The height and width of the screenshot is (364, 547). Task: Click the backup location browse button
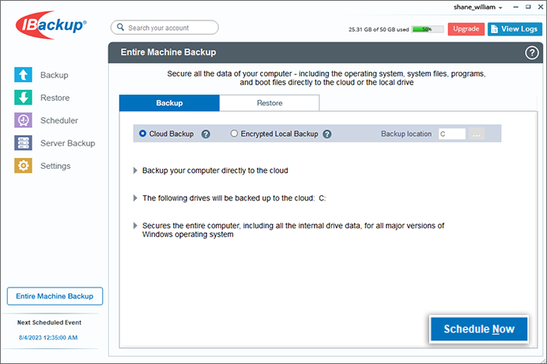[x=476, y=133]
